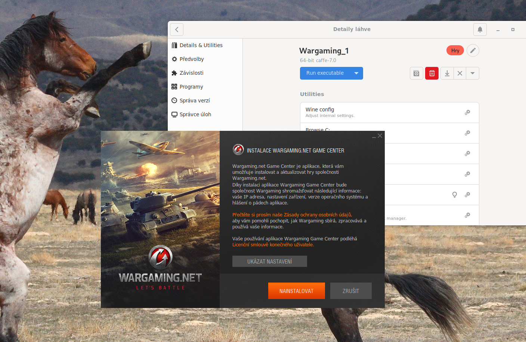Open Licenční smlouvě konečného uživatele link
Screen dimensions: 526x342
click(x=273, y=245)
